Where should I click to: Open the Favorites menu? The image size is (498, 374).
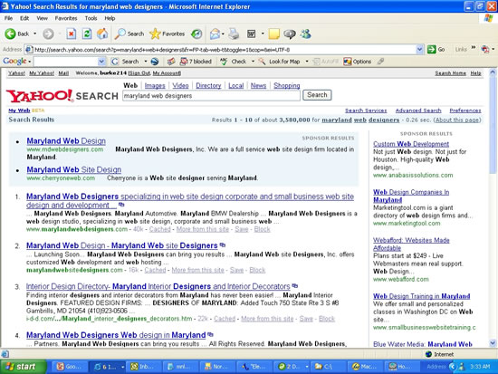tap(66, 18)
